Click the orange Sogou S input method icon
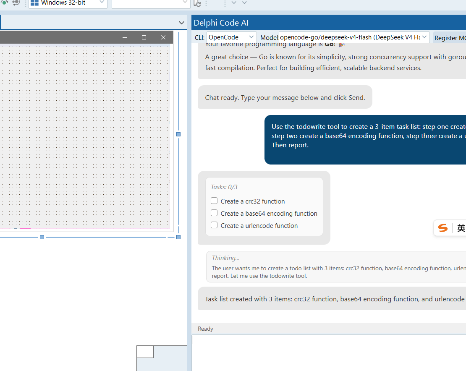 443,228
